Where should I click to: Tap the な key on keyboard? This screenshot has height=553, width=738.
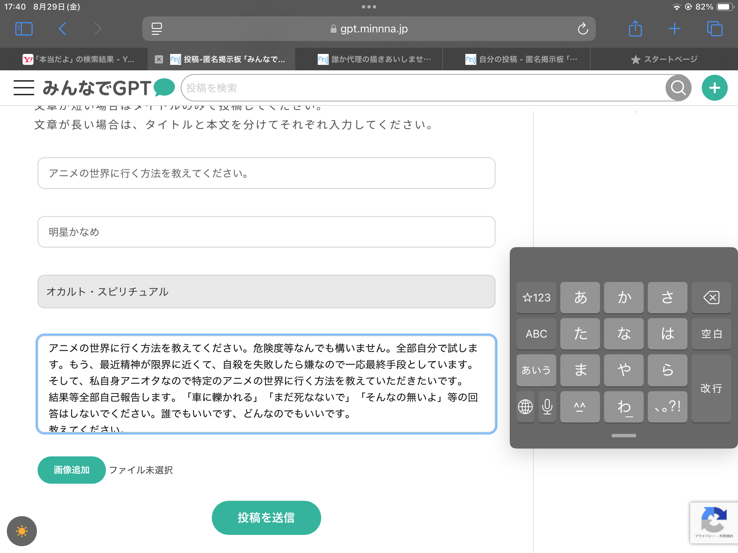pos(624,334)
